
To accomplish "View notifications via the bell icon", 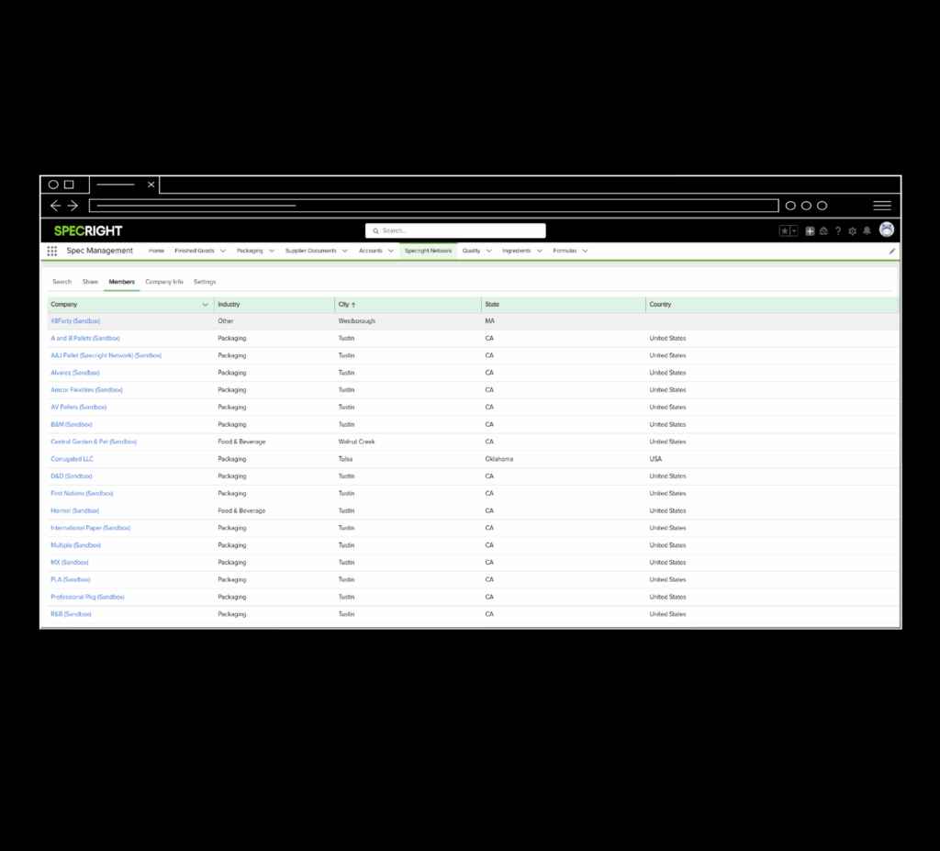I will point(867,231).
